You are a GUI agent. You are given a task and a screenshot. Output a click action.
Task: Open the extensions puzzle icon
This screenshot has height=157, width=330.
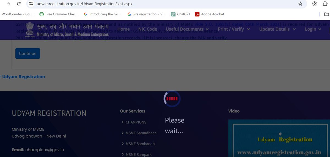point(325,4)
